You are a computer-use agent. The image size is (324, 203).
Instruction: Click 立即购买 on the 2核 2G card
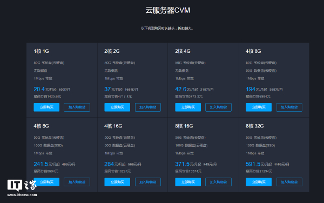117,107
